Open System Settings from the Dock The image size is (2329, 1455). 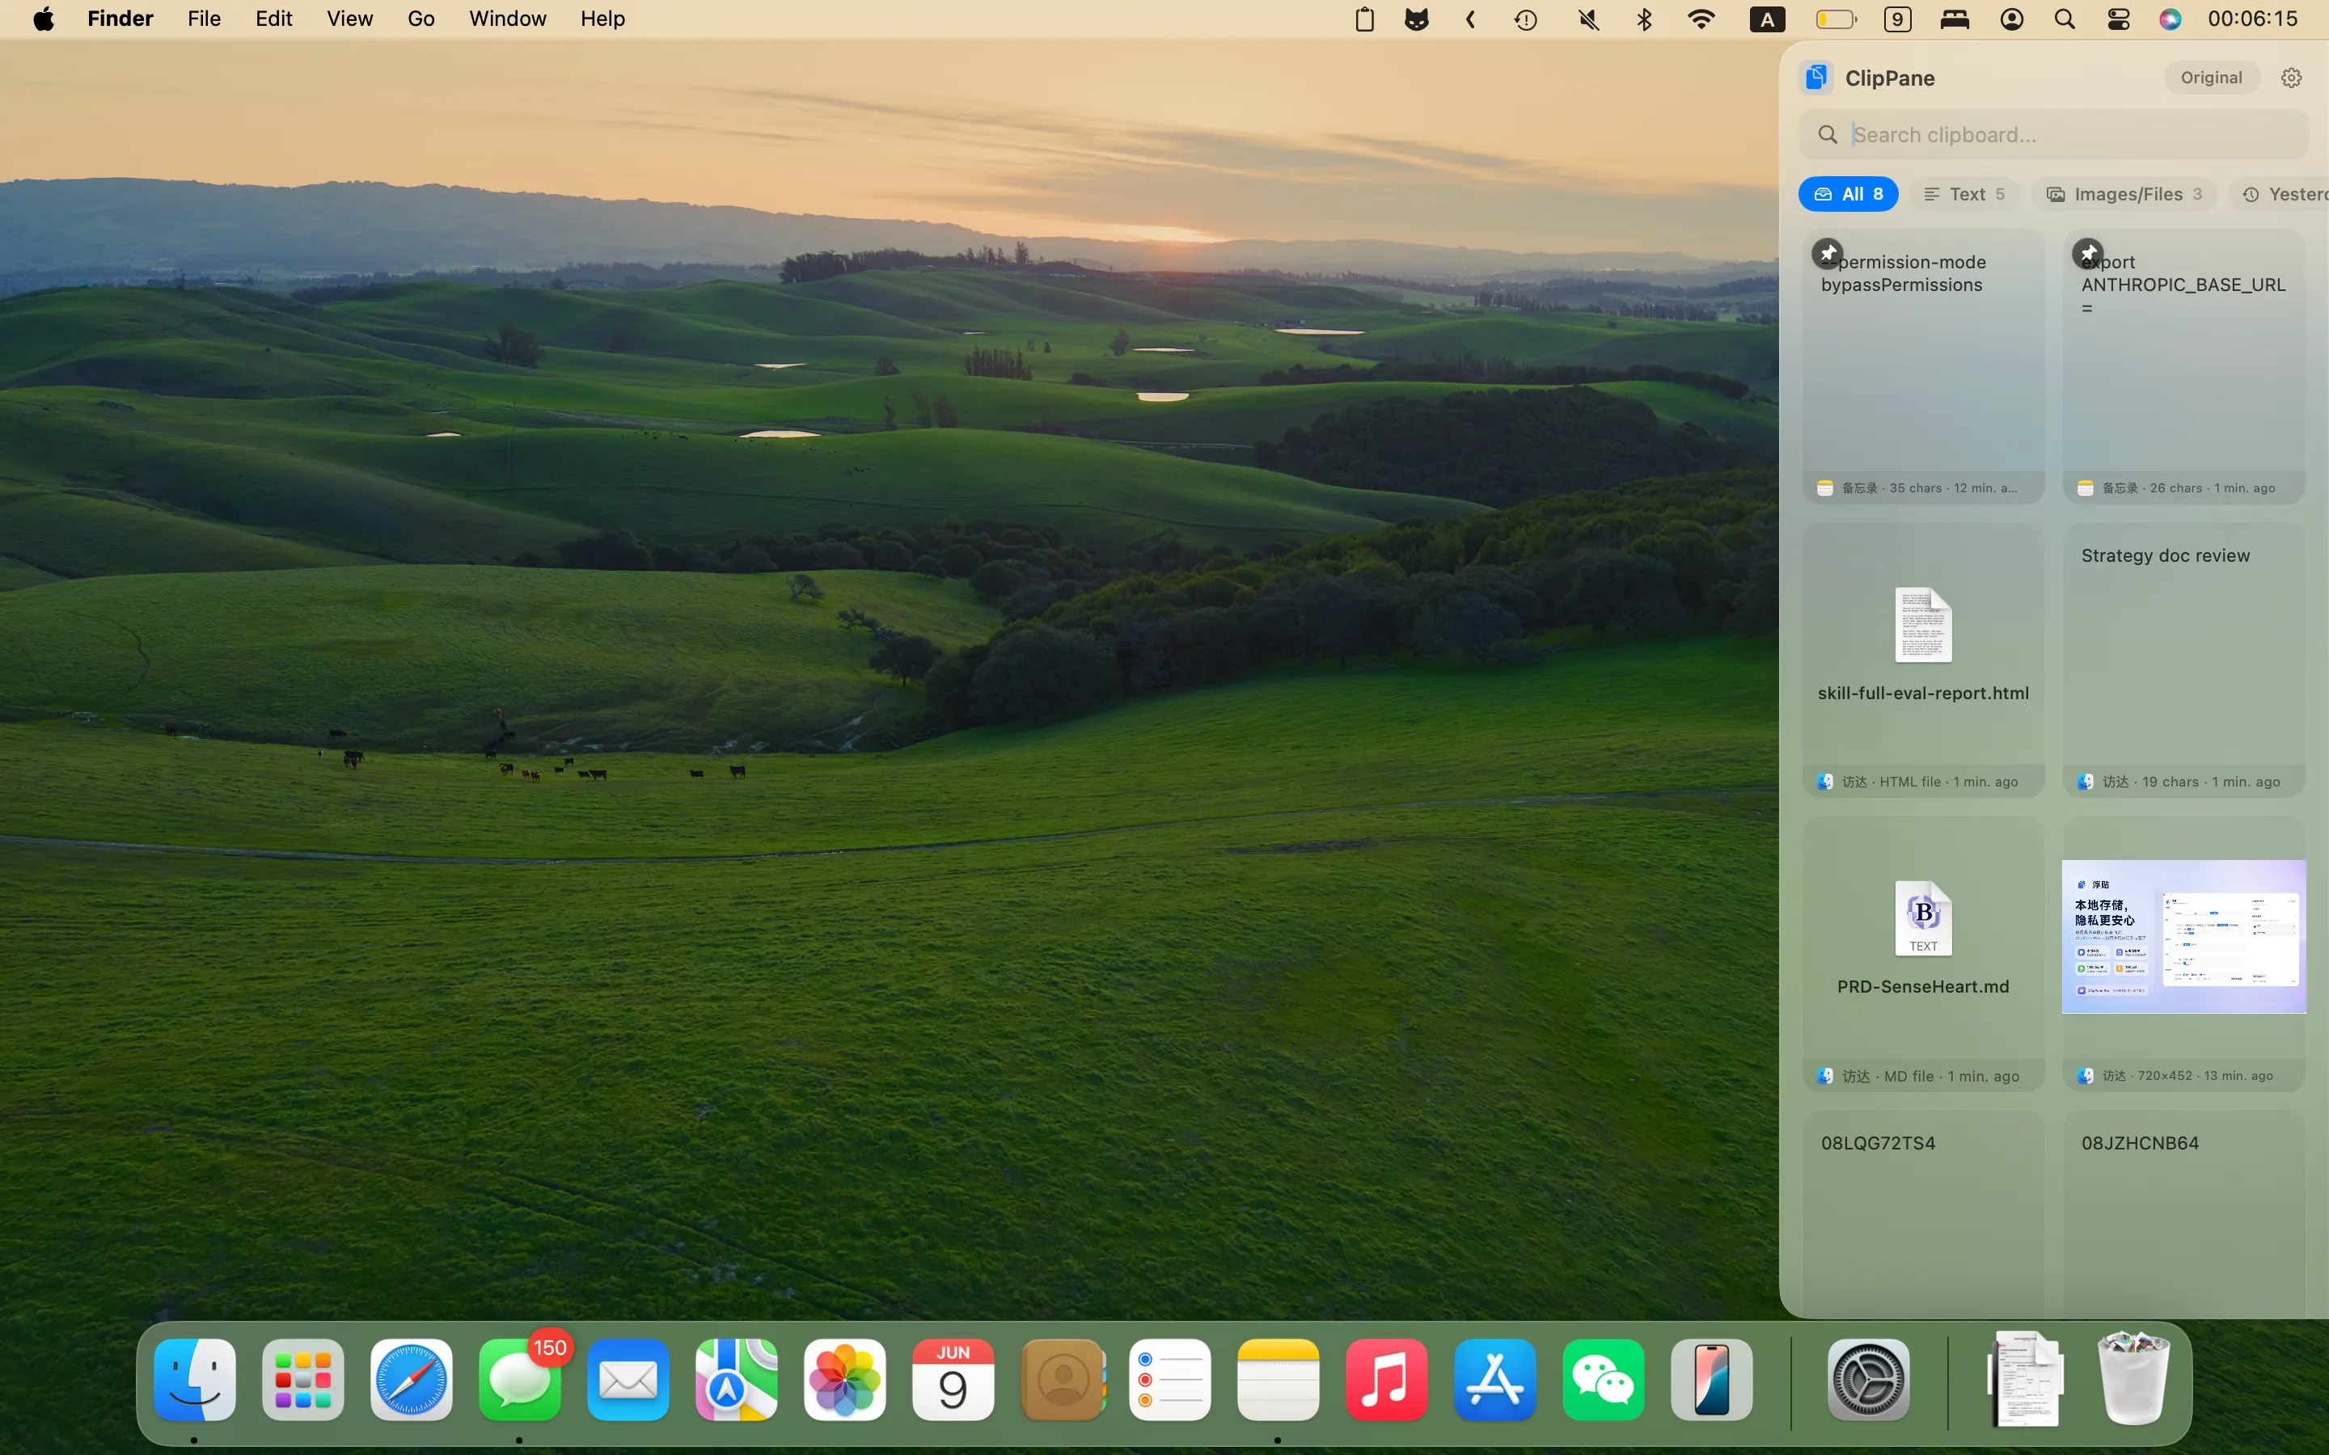(x=1868, y=1380)
